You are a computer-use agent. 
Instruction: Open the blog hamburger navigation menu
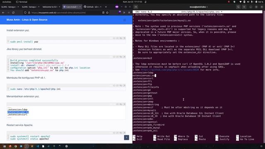[x=125, y=20]
